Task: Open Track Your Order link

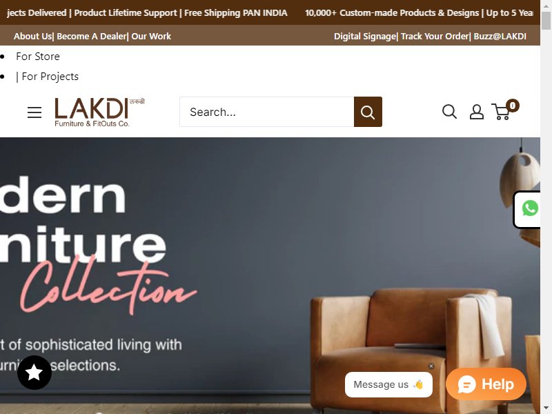Action: click(435, 37)
